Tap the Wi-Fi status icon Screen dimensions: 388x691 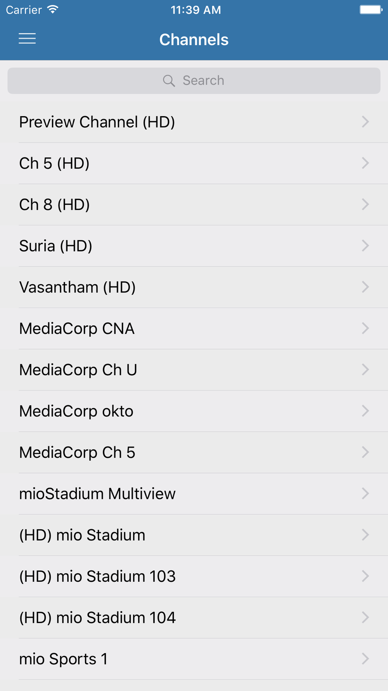tap(53, 10)
